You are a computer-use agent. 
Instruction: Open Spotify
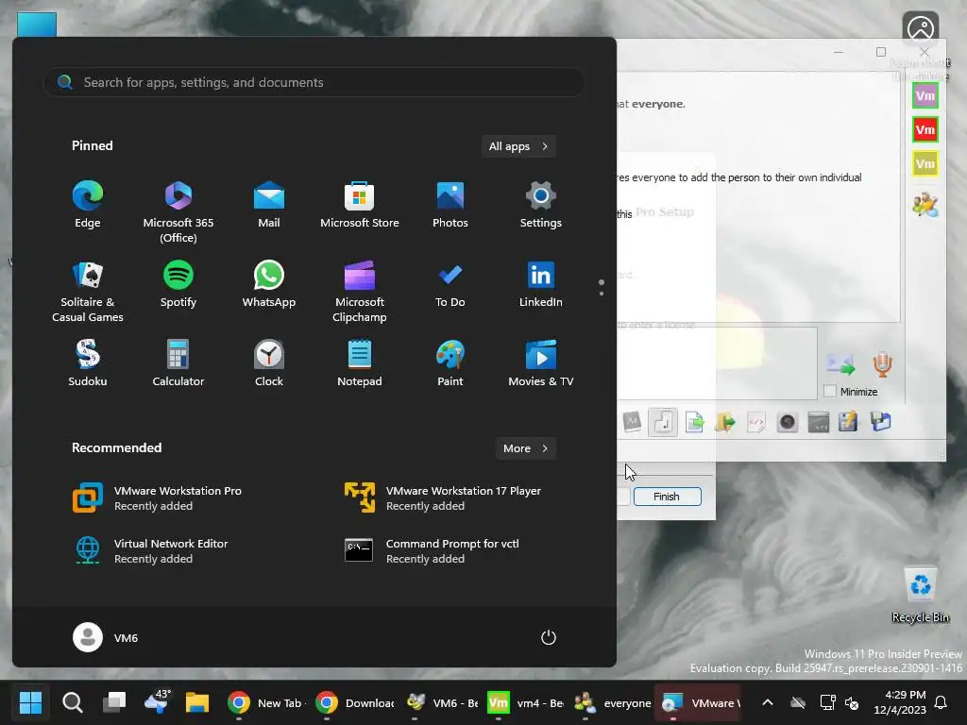click(178, 284)
